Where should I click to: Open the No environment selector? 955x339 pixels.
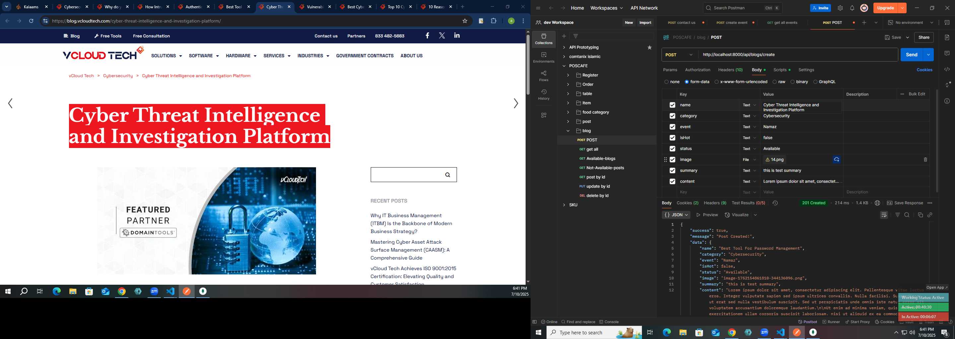pos(911,23)
